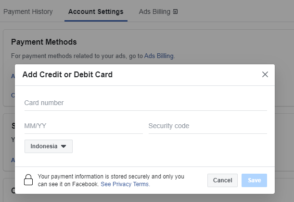Close the Add Credit or Debit Card dialog

click(265, 74)
